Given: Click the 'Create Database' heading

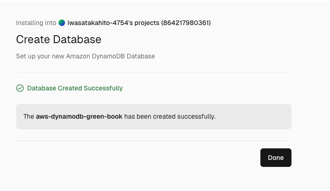Looking at the screenshot, I should coord(58,39).
